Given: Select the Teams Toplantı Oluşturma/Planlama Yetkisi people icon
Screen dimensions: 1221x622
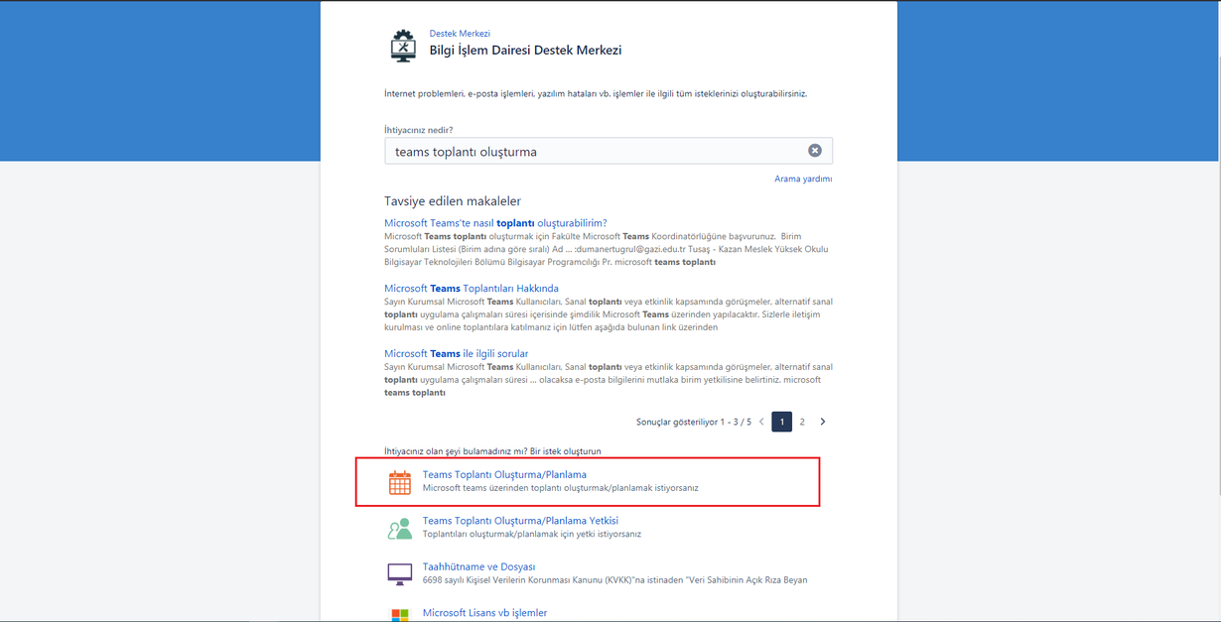Looking at the screenshot, I should (x=399, y=528).
